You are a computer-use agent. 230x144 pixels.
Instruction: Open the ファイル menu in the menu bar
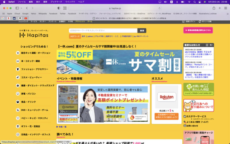22,2
